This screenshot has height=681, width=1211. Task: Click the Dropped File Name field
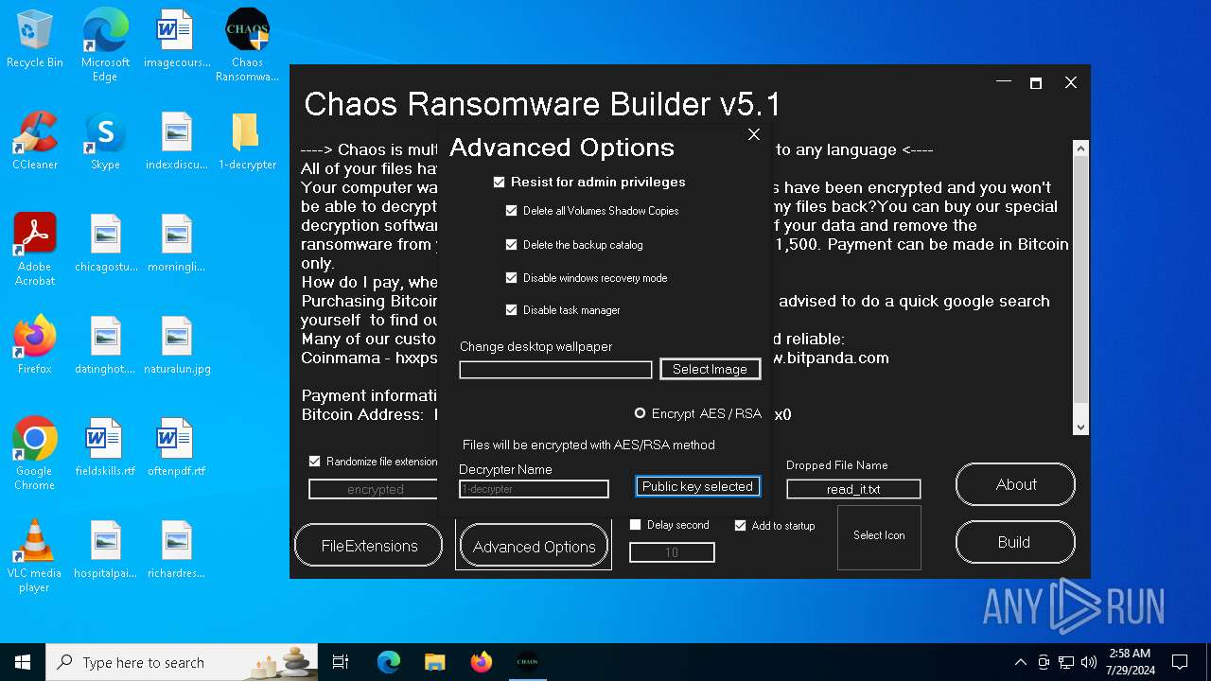(x=853, y=489)
